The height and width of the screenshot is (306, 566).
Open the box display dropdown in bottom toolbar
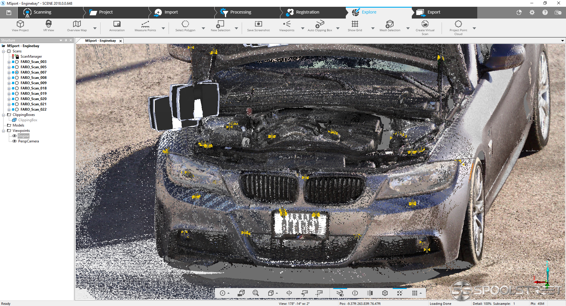(x=277, y=293)
